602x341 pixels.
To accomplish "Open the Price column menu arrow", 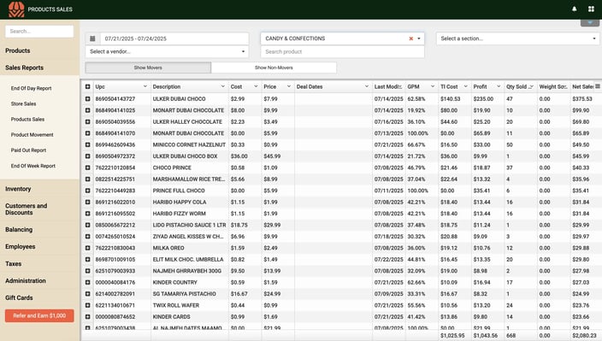I will point(289,86).
